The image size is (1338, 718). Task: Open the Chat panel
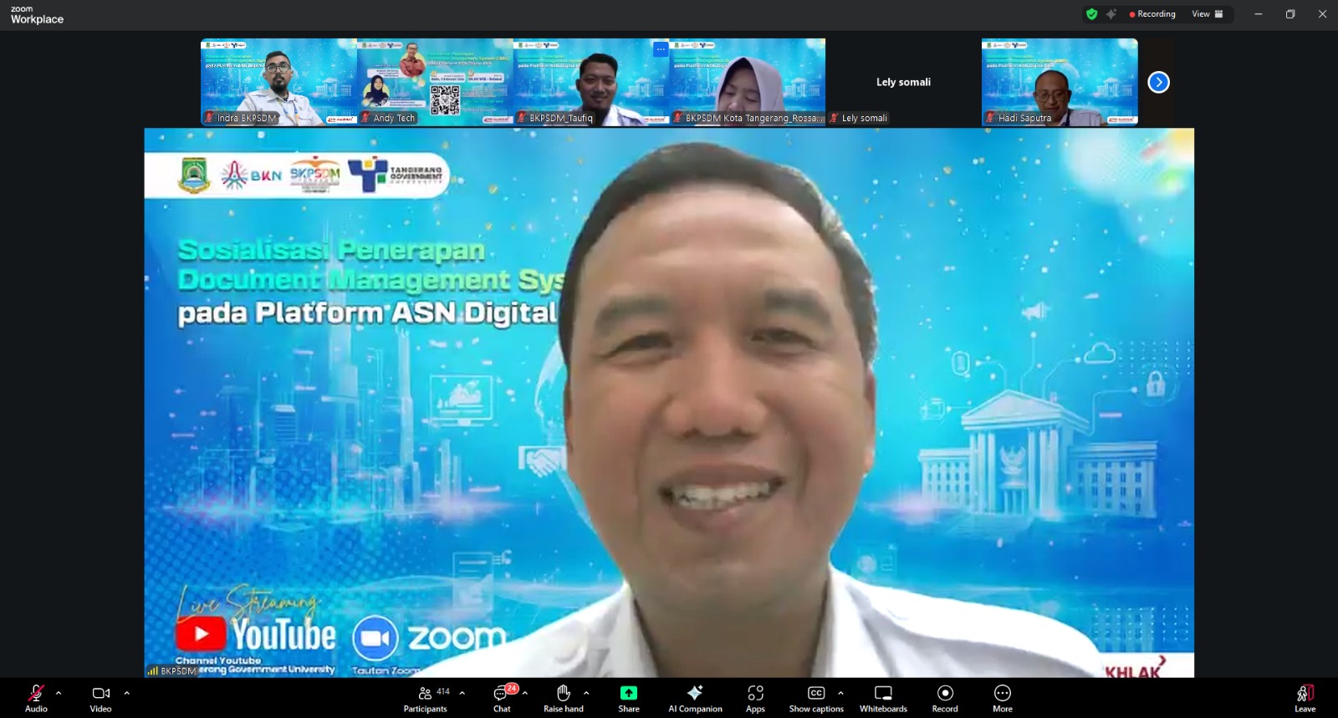tap(502, 697)
